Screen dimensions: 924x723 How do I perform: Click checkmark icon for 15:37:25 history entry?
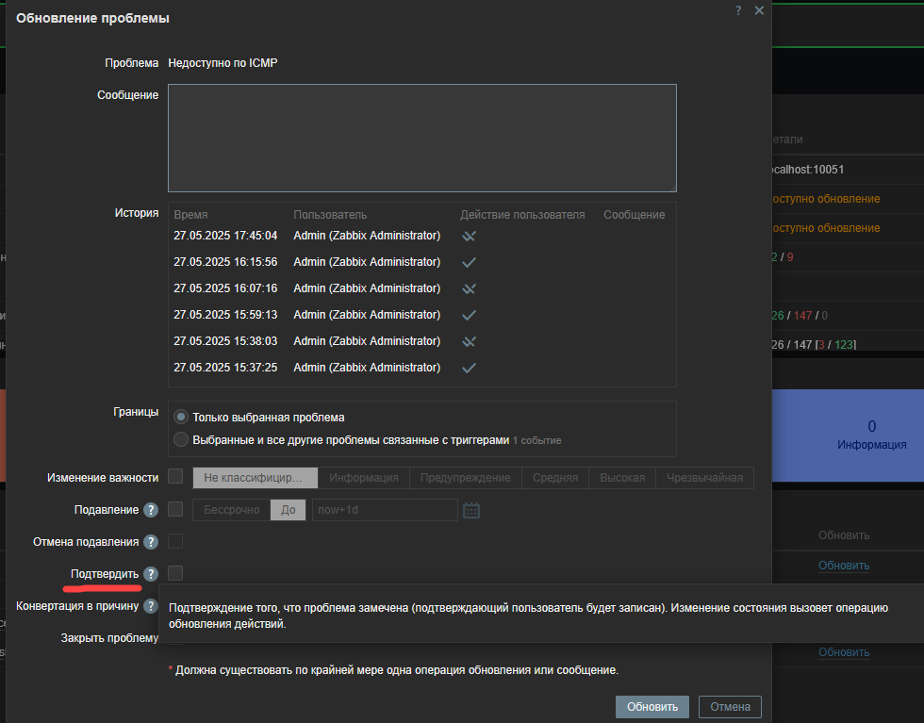[469, 368]
